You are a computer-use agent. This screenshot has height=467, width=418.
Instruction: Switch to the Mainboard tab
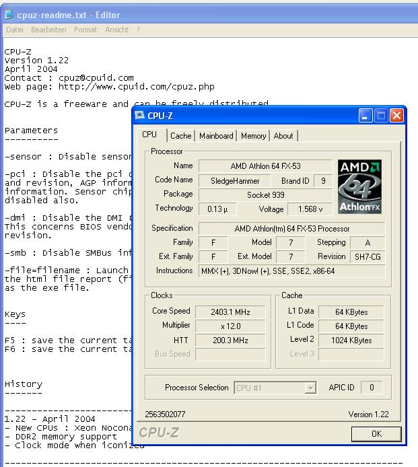[x=216, y=136]
